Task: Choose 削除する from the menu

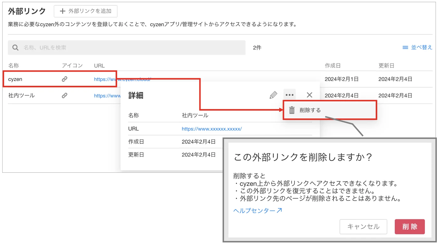Action: tap(330, 110)
